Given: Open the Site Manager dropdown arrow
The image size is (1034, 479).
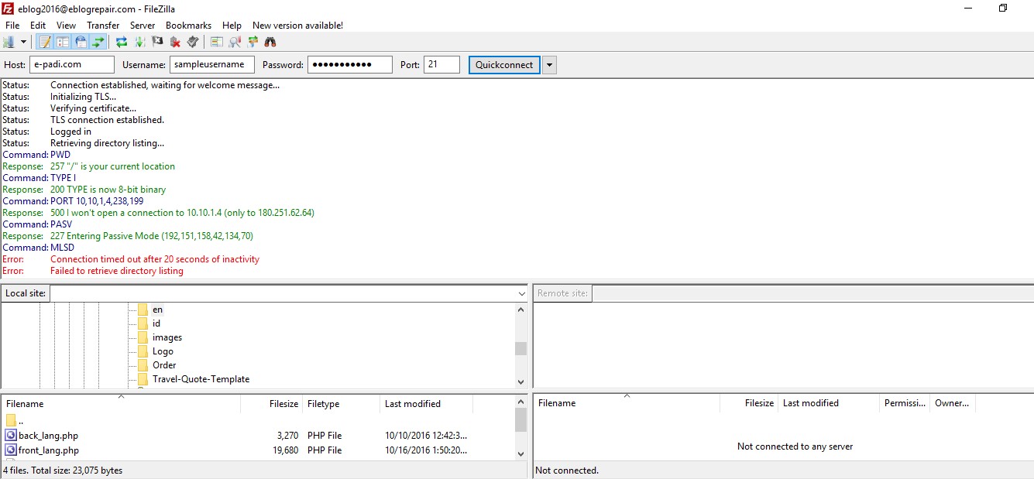Looking at the screenshot, I should point(23,42).
